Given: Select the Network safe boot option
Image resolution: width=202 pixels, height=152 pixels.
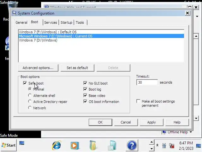Looking at the screenshot, I should pyautogui.click(x=30, y=108).
